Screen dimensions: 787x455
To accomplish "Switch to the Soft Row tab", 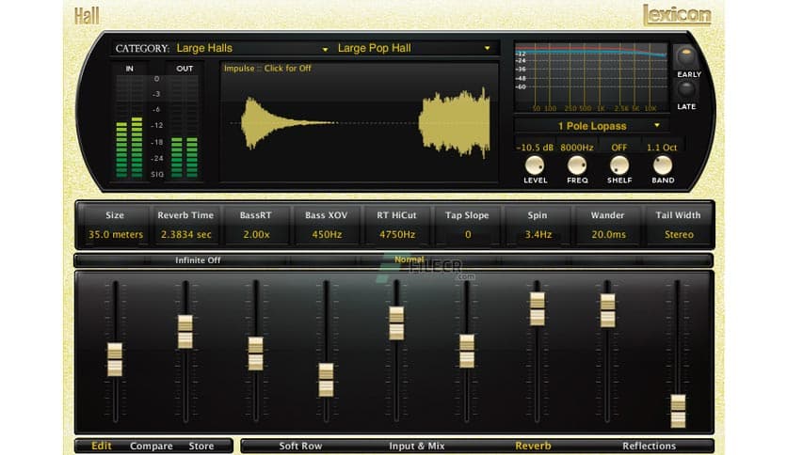I will pyautogui.click(x=300, y=446).
